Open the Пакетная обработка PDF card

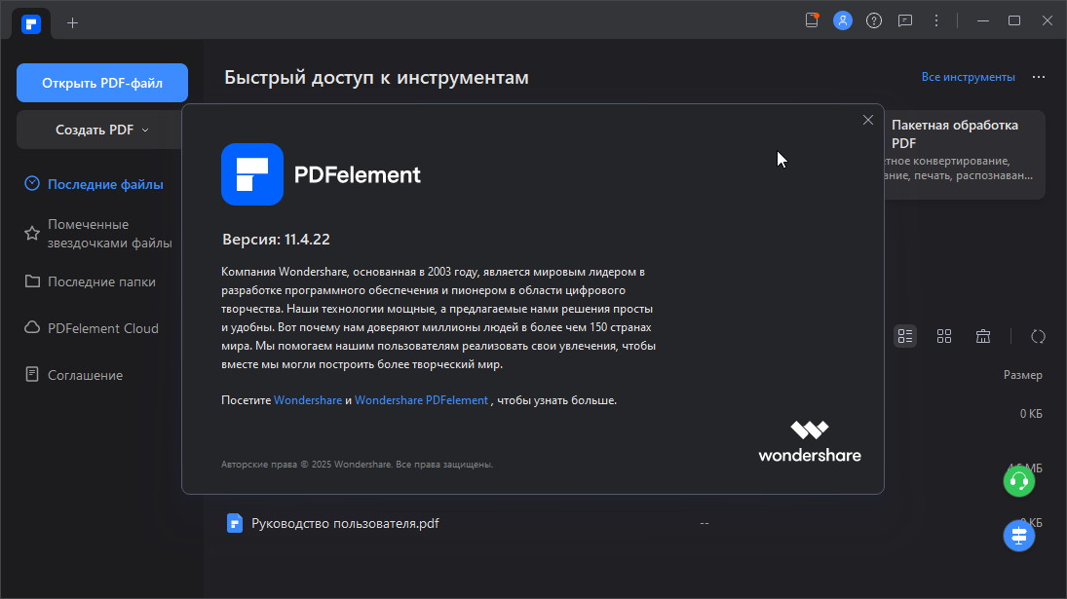pyautogui.click(x=965, y=154)
